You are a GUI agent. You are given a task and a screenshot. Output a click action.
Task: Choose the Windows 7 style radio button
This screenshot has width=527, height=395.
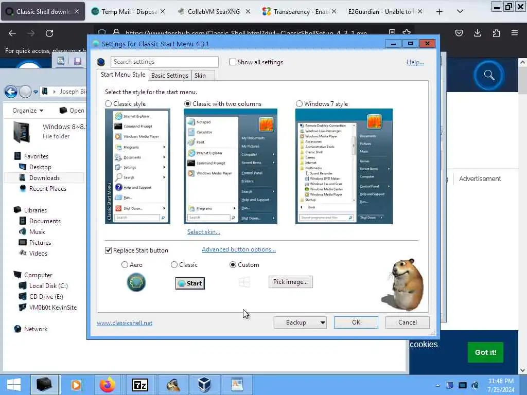click(299, 104)
